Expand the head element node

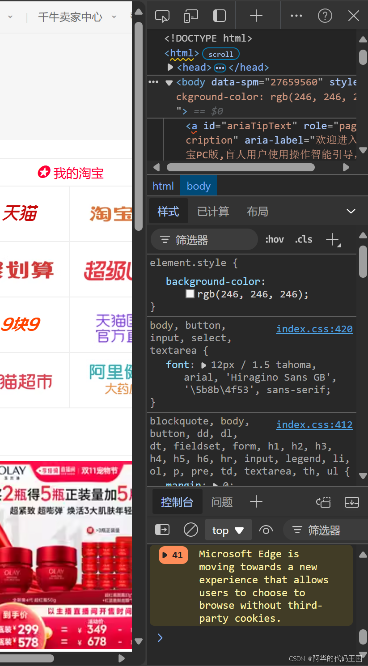[x=170, y=68]
